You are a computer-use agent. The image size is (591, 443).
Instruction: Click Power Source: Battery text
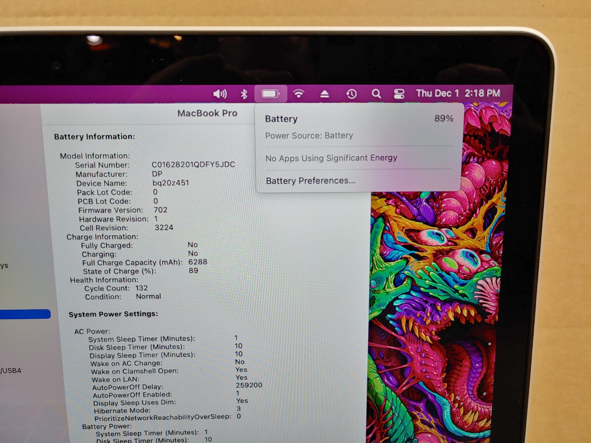(309, 136)
